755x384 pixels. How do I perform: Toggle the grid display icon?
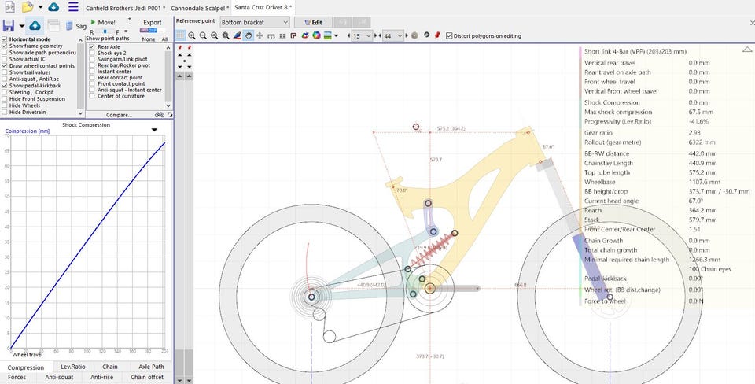[181, 35]
